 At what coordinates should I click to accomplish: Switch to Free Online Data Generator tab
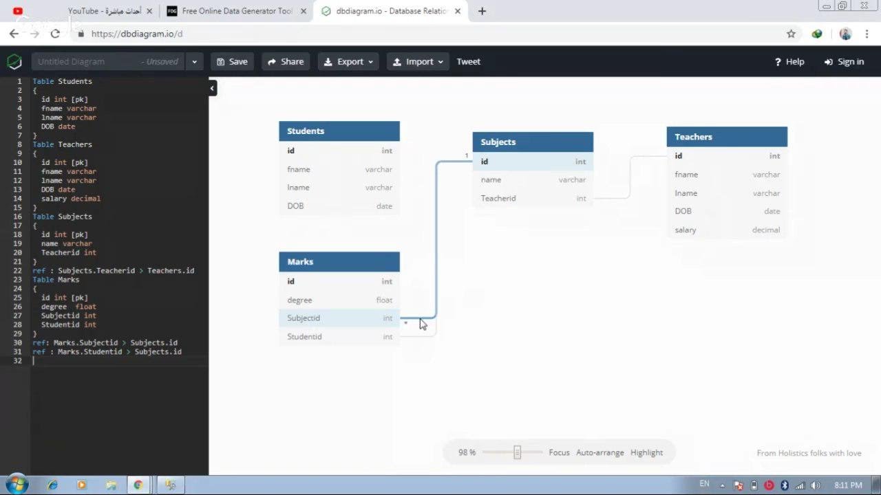pyautogui.click(x=235, y=11)
